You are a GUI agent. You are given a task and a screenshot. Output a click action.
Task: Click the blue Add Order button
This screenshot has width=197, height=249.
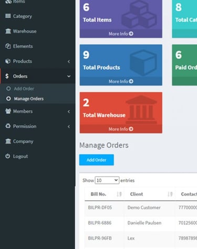click(97, 160)
